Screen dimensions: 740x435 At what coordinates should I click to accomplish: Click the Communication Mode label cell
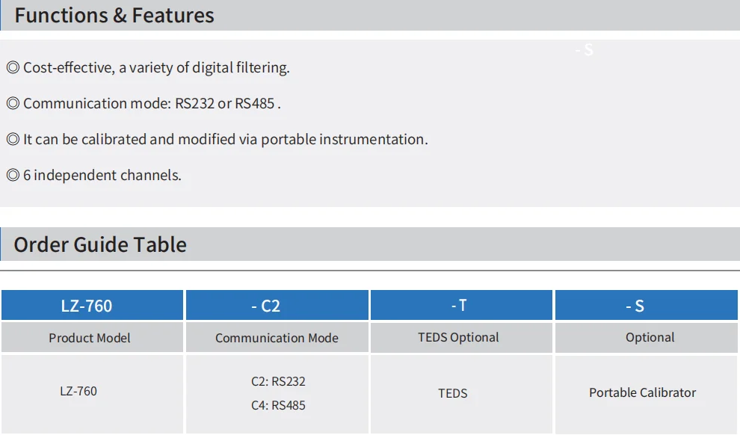click(277, 338)
